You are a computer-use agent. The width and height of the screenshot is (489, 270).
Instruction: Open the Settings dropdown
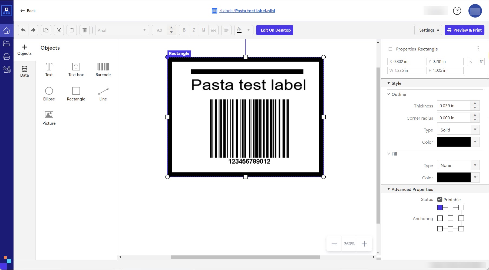click(x=428, y=30)
